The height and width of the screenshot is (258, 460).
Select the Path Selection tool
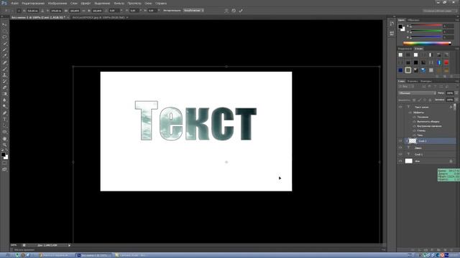[4, 126]
